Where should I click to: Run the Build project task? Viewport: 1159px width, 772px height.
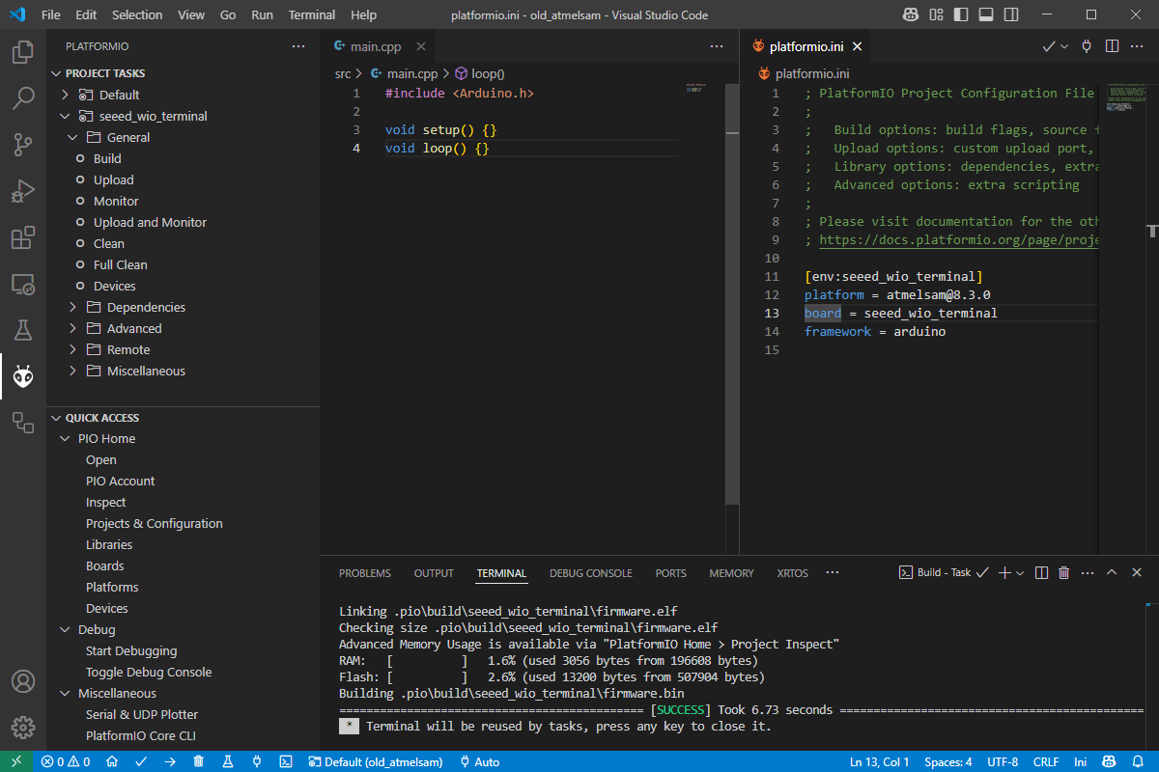click(x=107, y=158)
